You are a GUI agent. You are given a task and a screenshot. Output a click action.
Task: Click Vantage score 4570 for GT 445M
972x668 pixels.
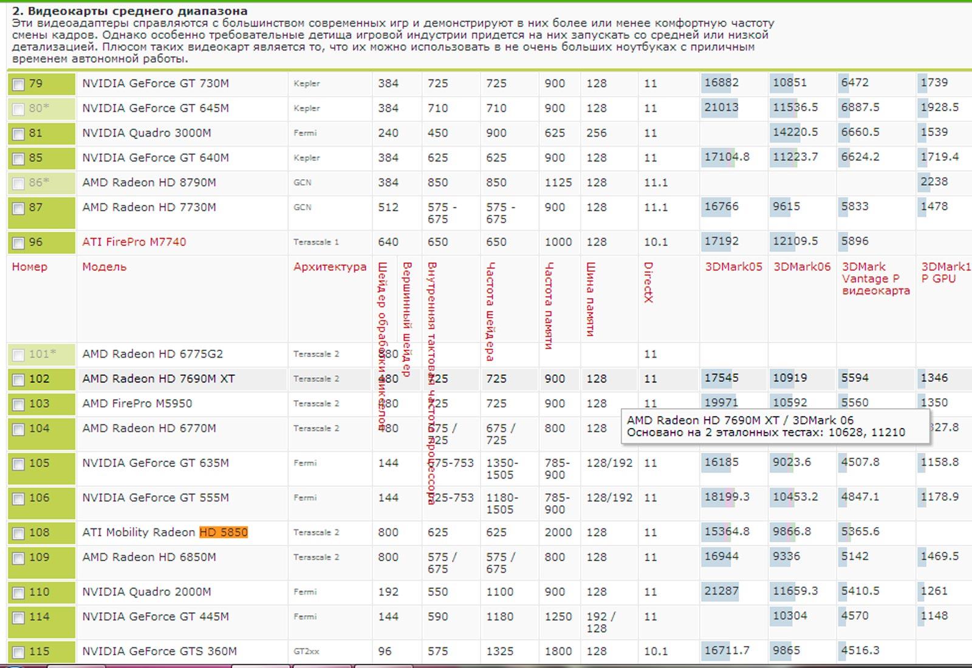coord(855,616)
